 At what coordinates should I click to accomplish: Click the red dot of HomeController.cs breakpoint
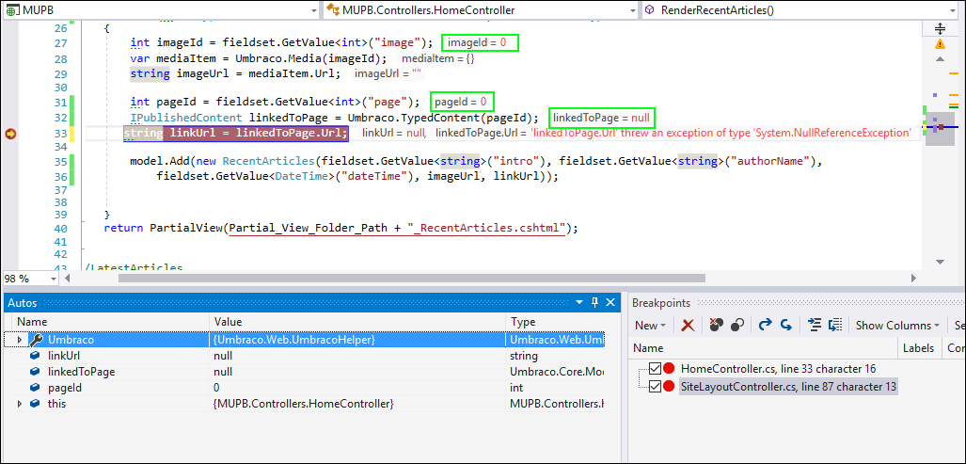669,369
